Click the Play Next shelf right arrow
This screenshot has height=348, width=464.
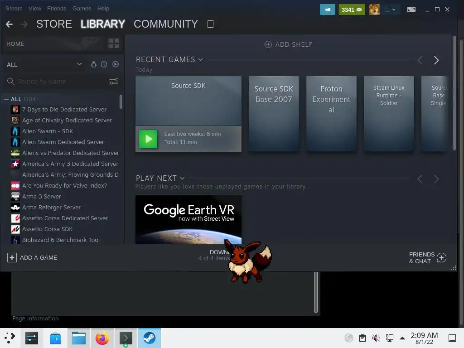coord(436,179)
